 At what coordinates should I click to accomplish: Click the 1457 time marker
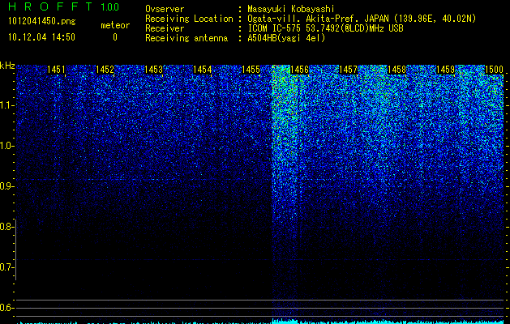point(349,70)
